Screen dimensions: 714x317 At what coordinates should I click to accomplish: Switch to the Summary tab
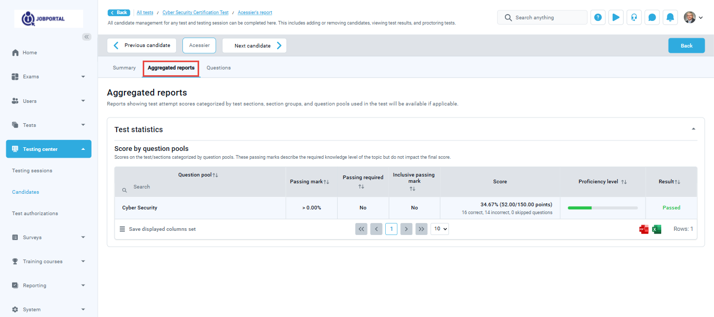(x=124, y=68)
